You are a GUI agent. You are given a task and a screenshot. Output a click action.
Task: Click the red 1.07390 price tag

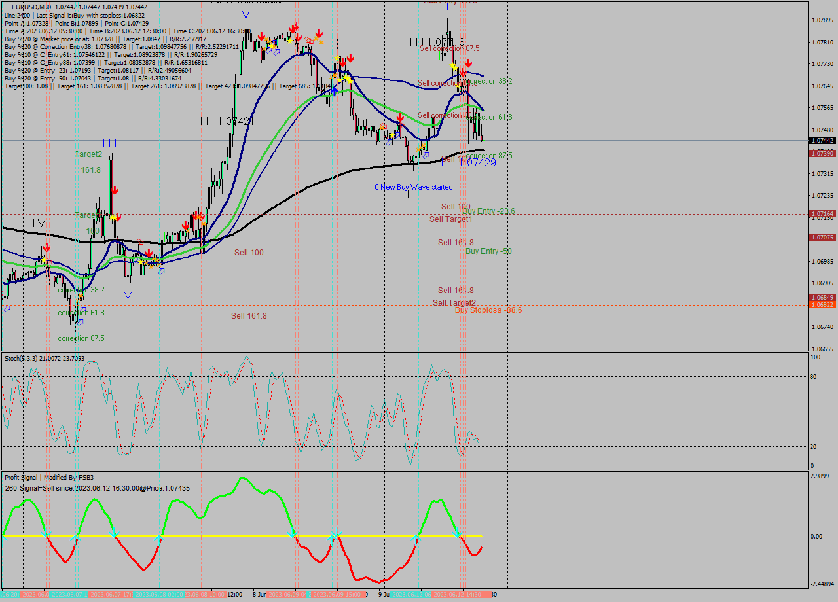coord(822,153)
